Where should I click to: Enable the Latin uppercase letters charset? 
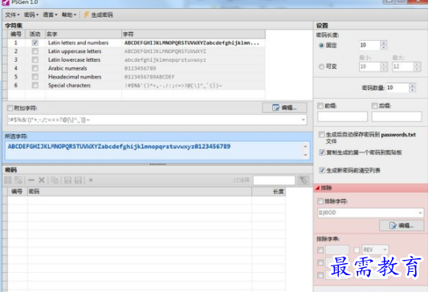pos(35,51)
